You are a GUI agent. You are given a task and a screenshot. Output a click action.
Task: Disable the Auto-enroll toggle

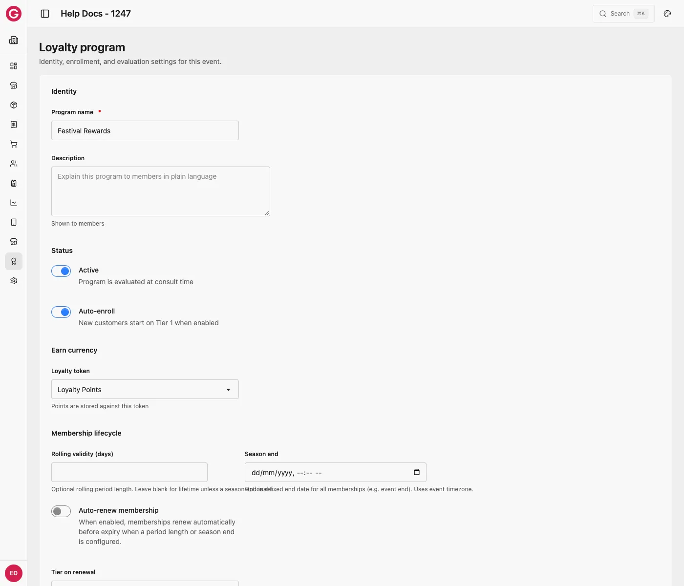[61, 312]
